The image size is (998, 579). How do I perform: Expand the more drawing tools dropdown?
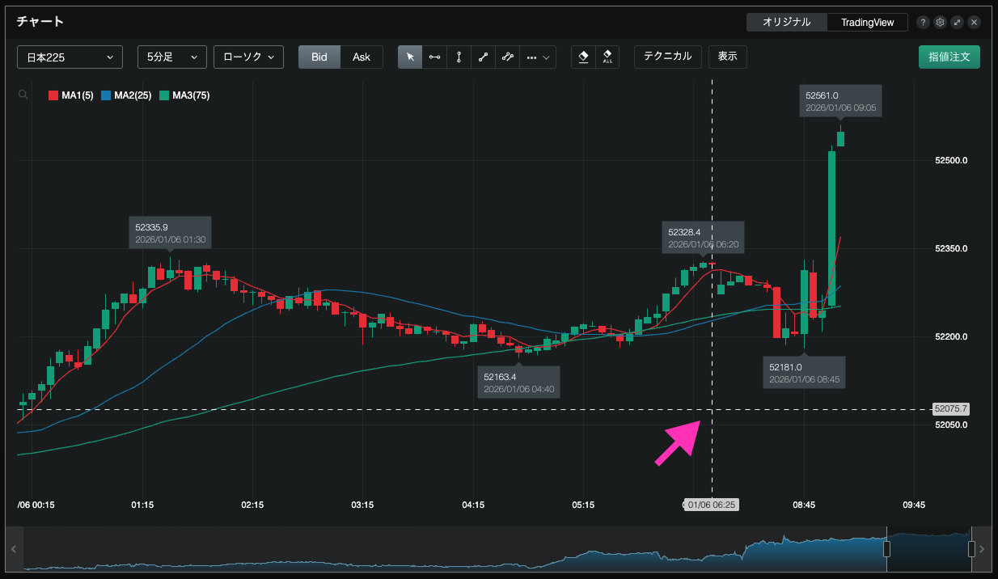538,57
